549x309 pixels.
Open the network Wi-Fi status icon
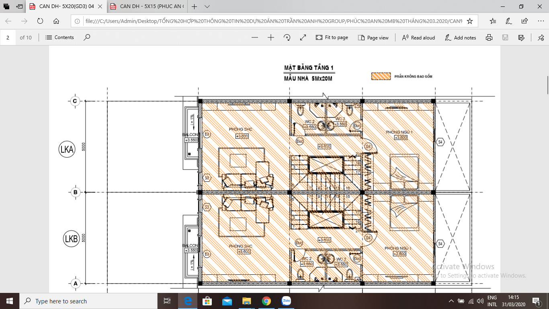[x=470, y=301]
